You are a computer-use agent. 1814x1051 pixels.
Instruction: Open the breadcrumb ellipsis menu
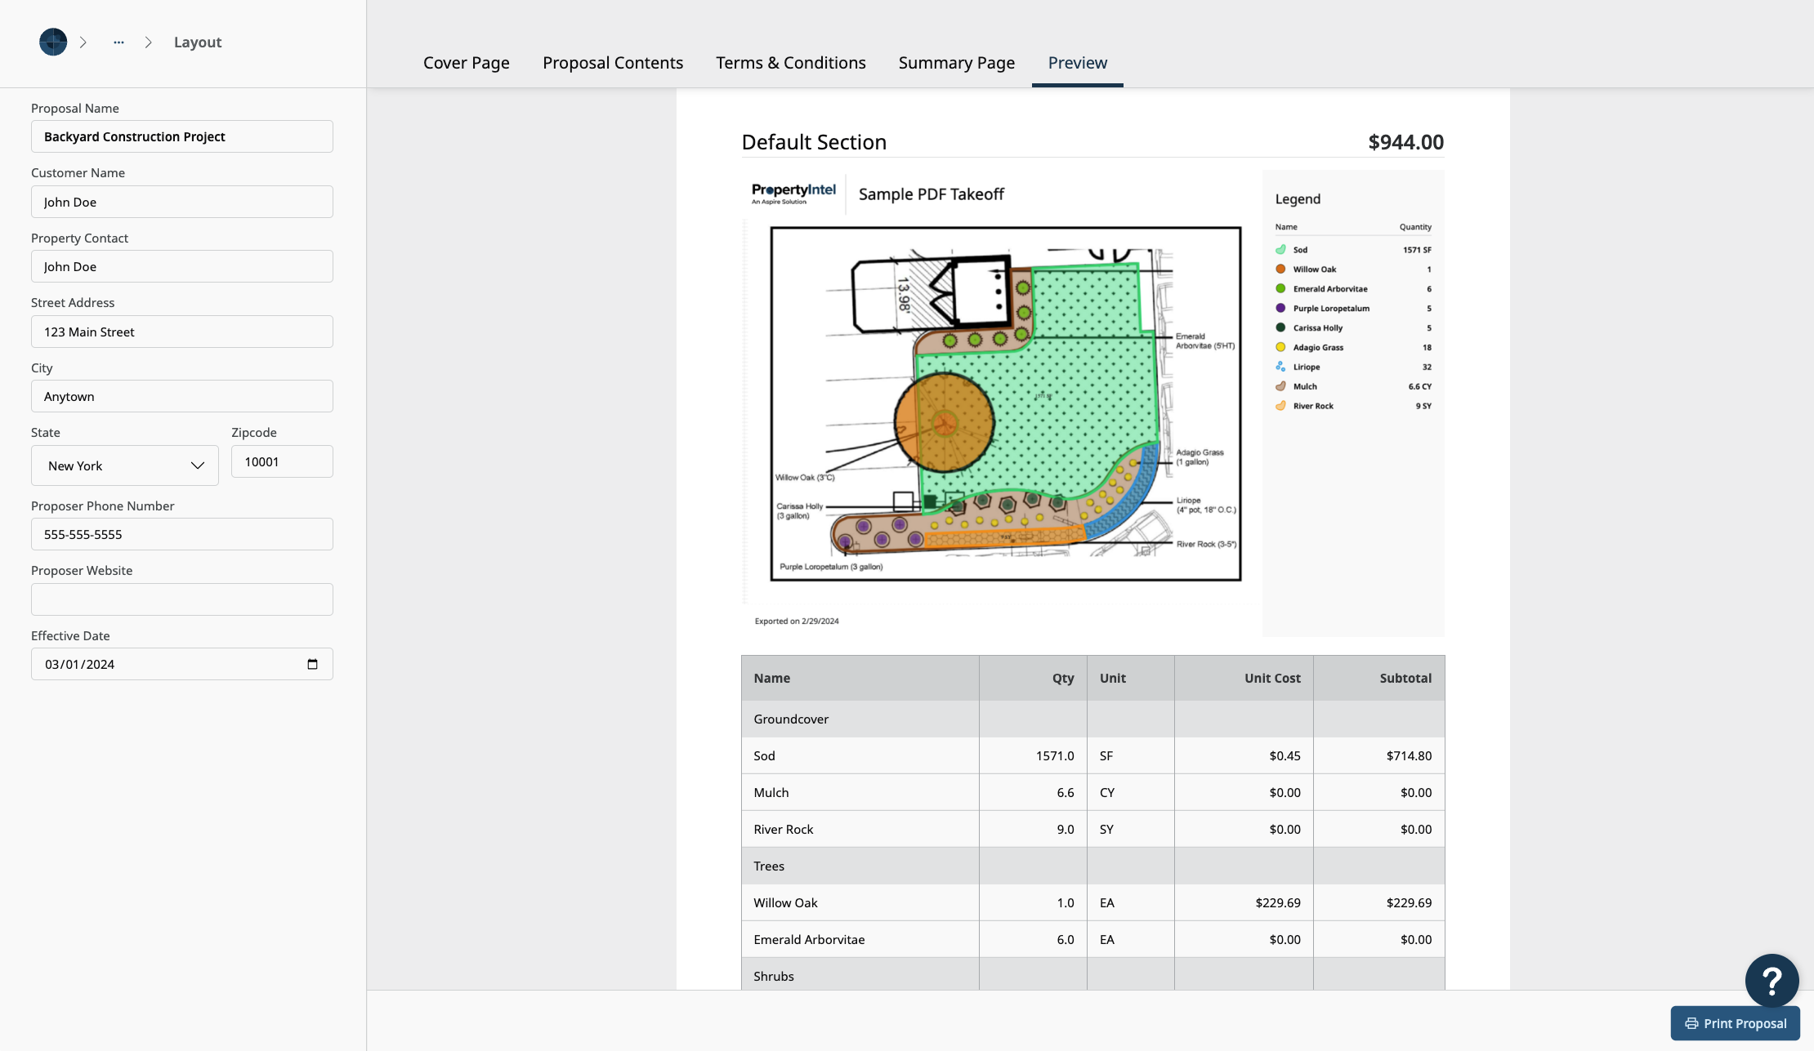point(118,42)
